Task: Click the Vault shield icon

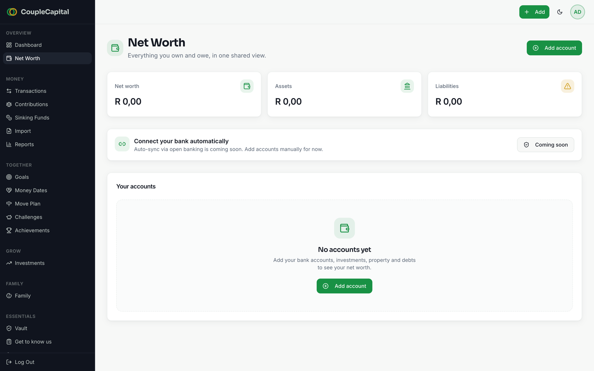Action: pyautogui.click(x=9, y=328)
